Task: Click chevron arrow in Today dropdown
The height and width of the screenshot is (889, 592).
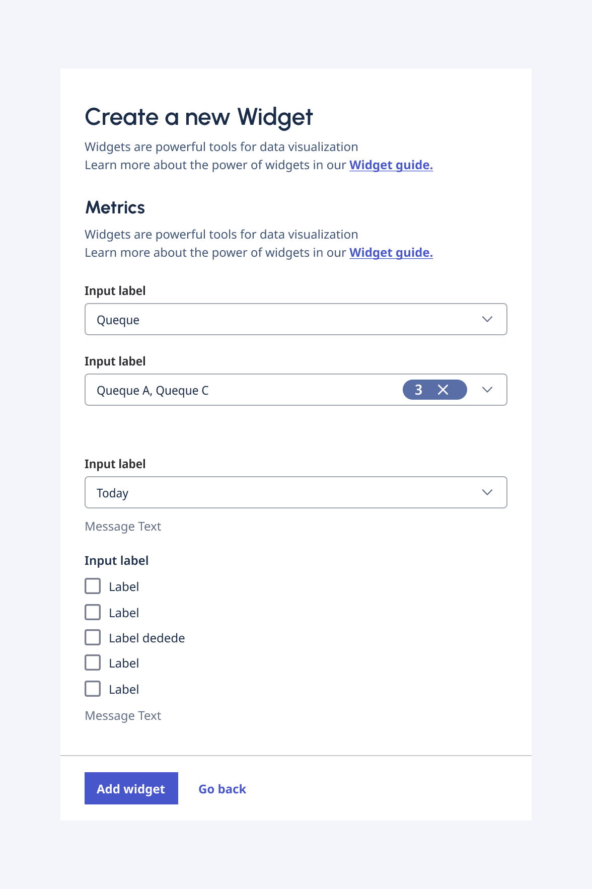Action: coord(487,492)
